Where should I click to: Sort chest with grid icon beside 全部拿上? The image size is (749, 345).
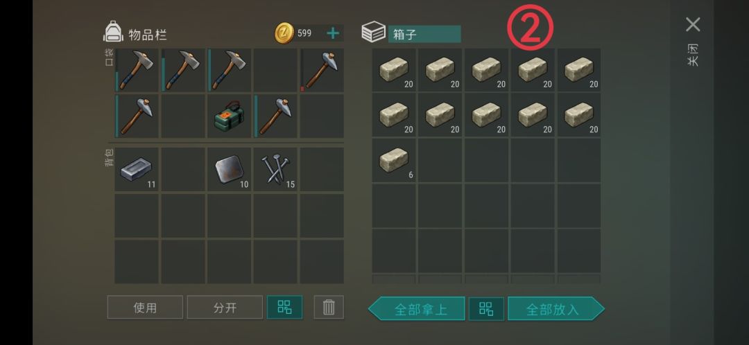coord(486,309)
